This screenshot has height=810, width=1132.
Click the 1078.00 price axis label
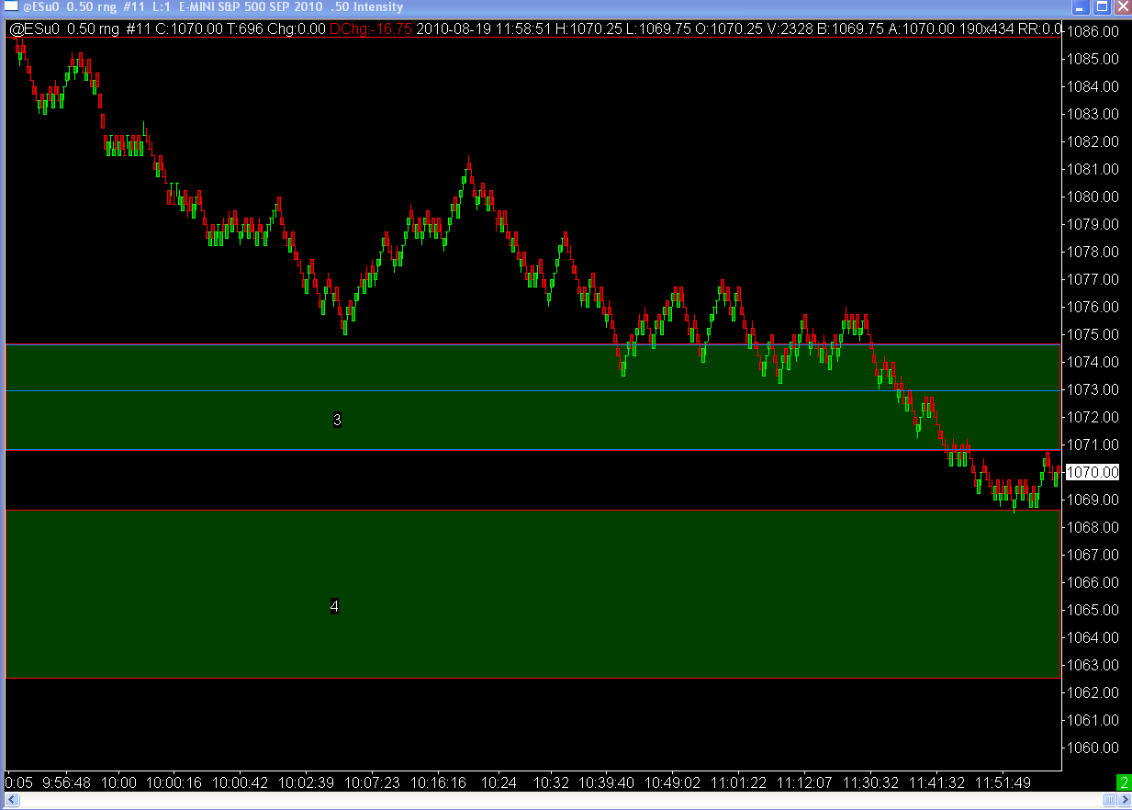point(1093,252)
